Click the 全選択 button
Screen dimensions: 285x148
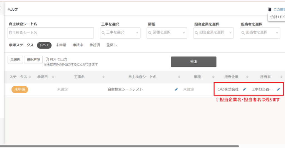click(x=15, y=59)
